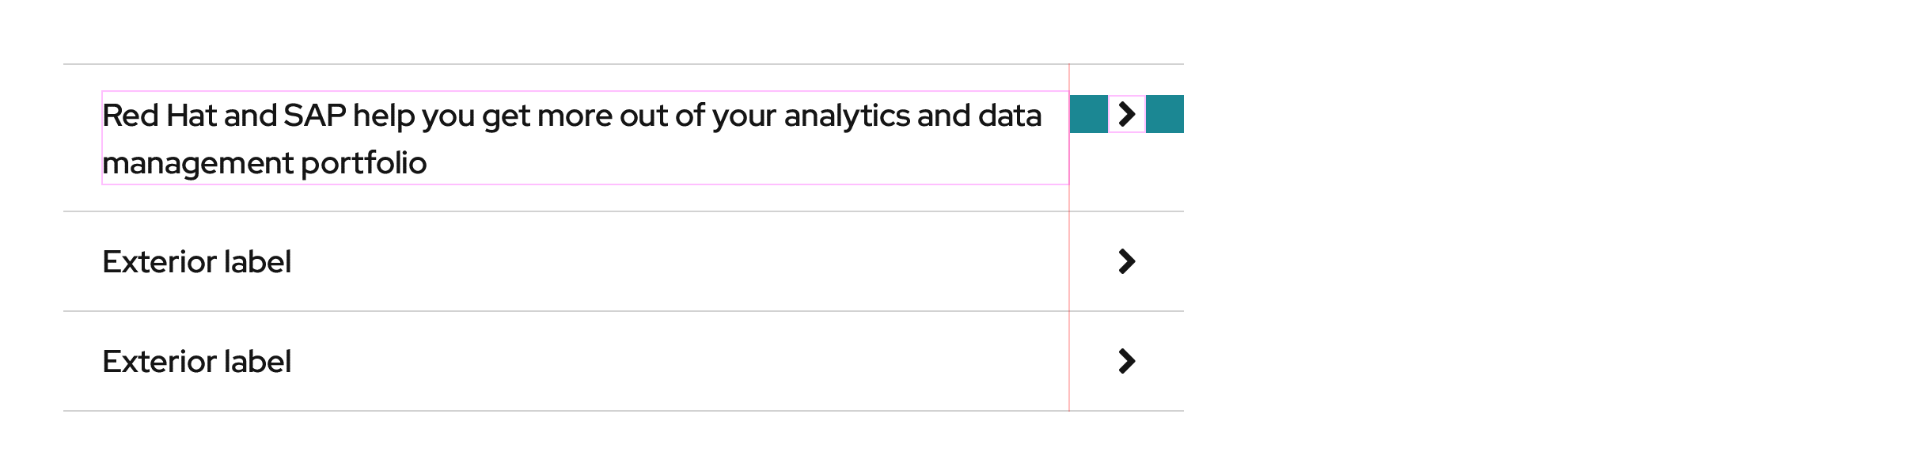Select the teal block right of top chevron

click(1164, 114)
